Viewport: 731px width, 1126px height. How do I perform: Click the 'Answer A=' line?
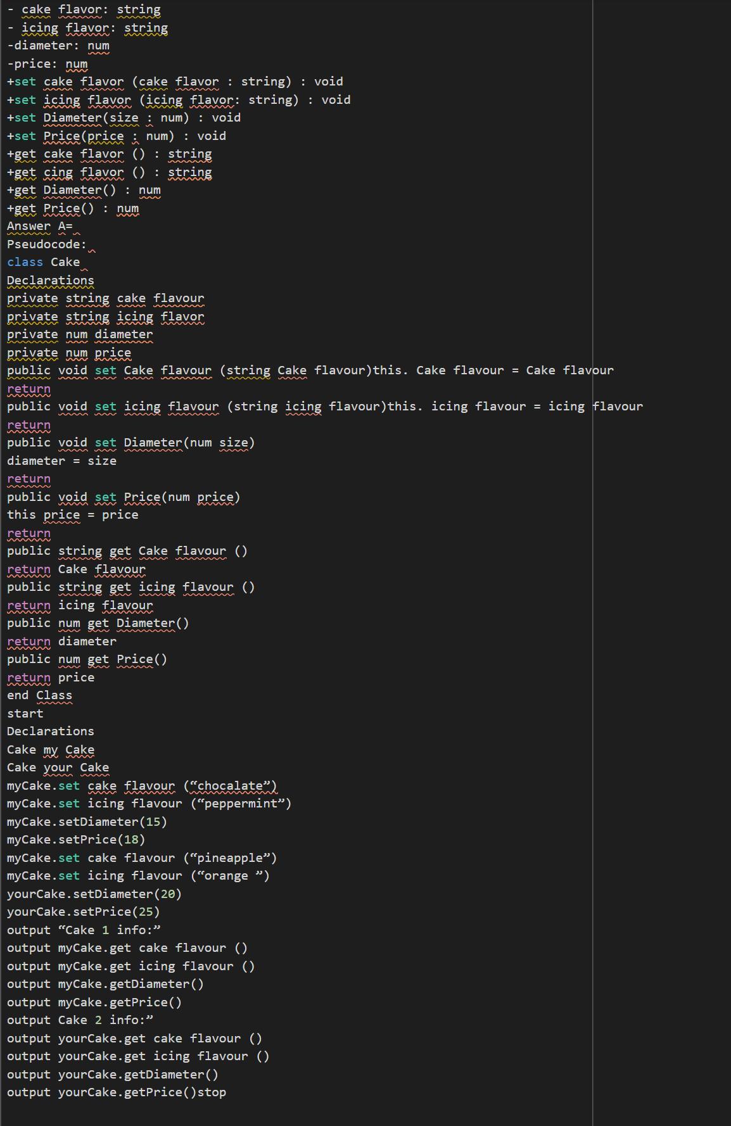coord(40,226)
